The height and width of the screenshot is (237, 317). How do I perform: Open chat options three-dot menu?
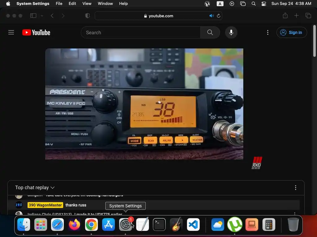pyautogui.click(x=296, y=188)
